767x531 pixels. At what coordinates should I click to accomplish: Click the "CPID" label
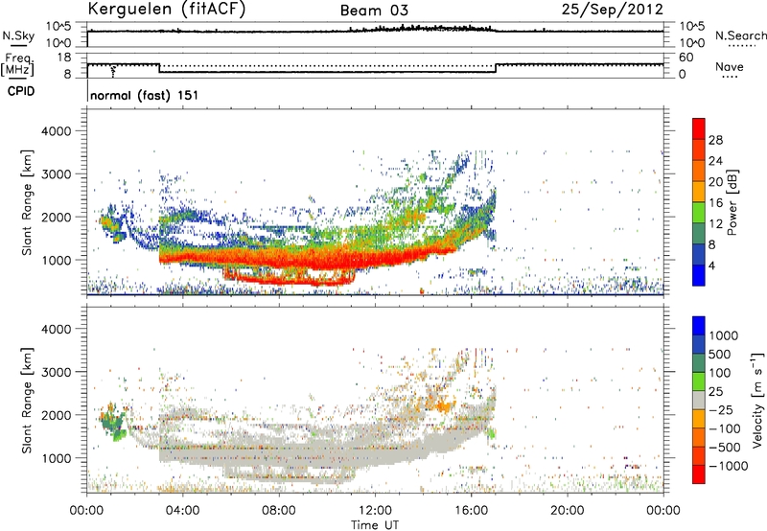click(21, 91)
